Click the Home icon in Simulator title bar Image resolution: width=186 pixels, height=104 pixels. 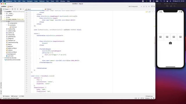(171, 6)
